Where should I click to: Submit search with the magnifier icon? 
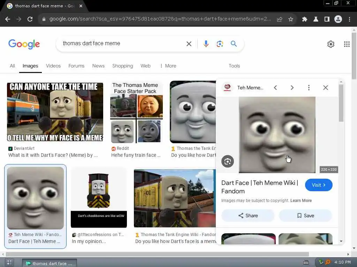point(234,44)
